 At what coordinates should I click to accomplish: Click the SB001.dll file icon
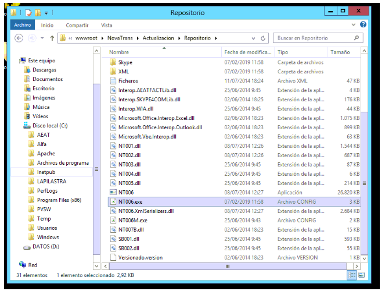tap(113, 239)
